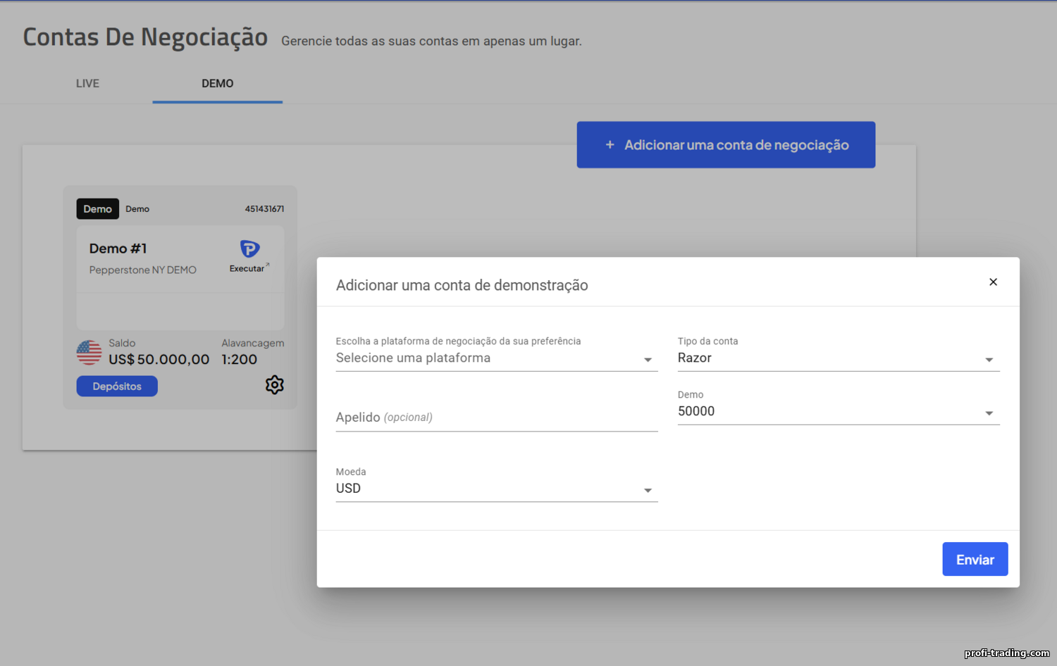This screenshot has height=666, width=1057.
Task: Open the Demo balance 50000 dropdown
Action: tap(839, 411)
